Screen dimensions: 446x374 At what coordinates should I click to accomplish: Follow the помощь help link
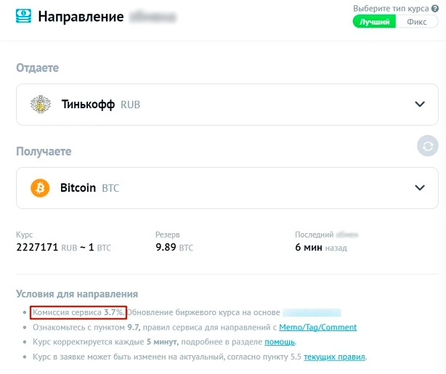280,342
